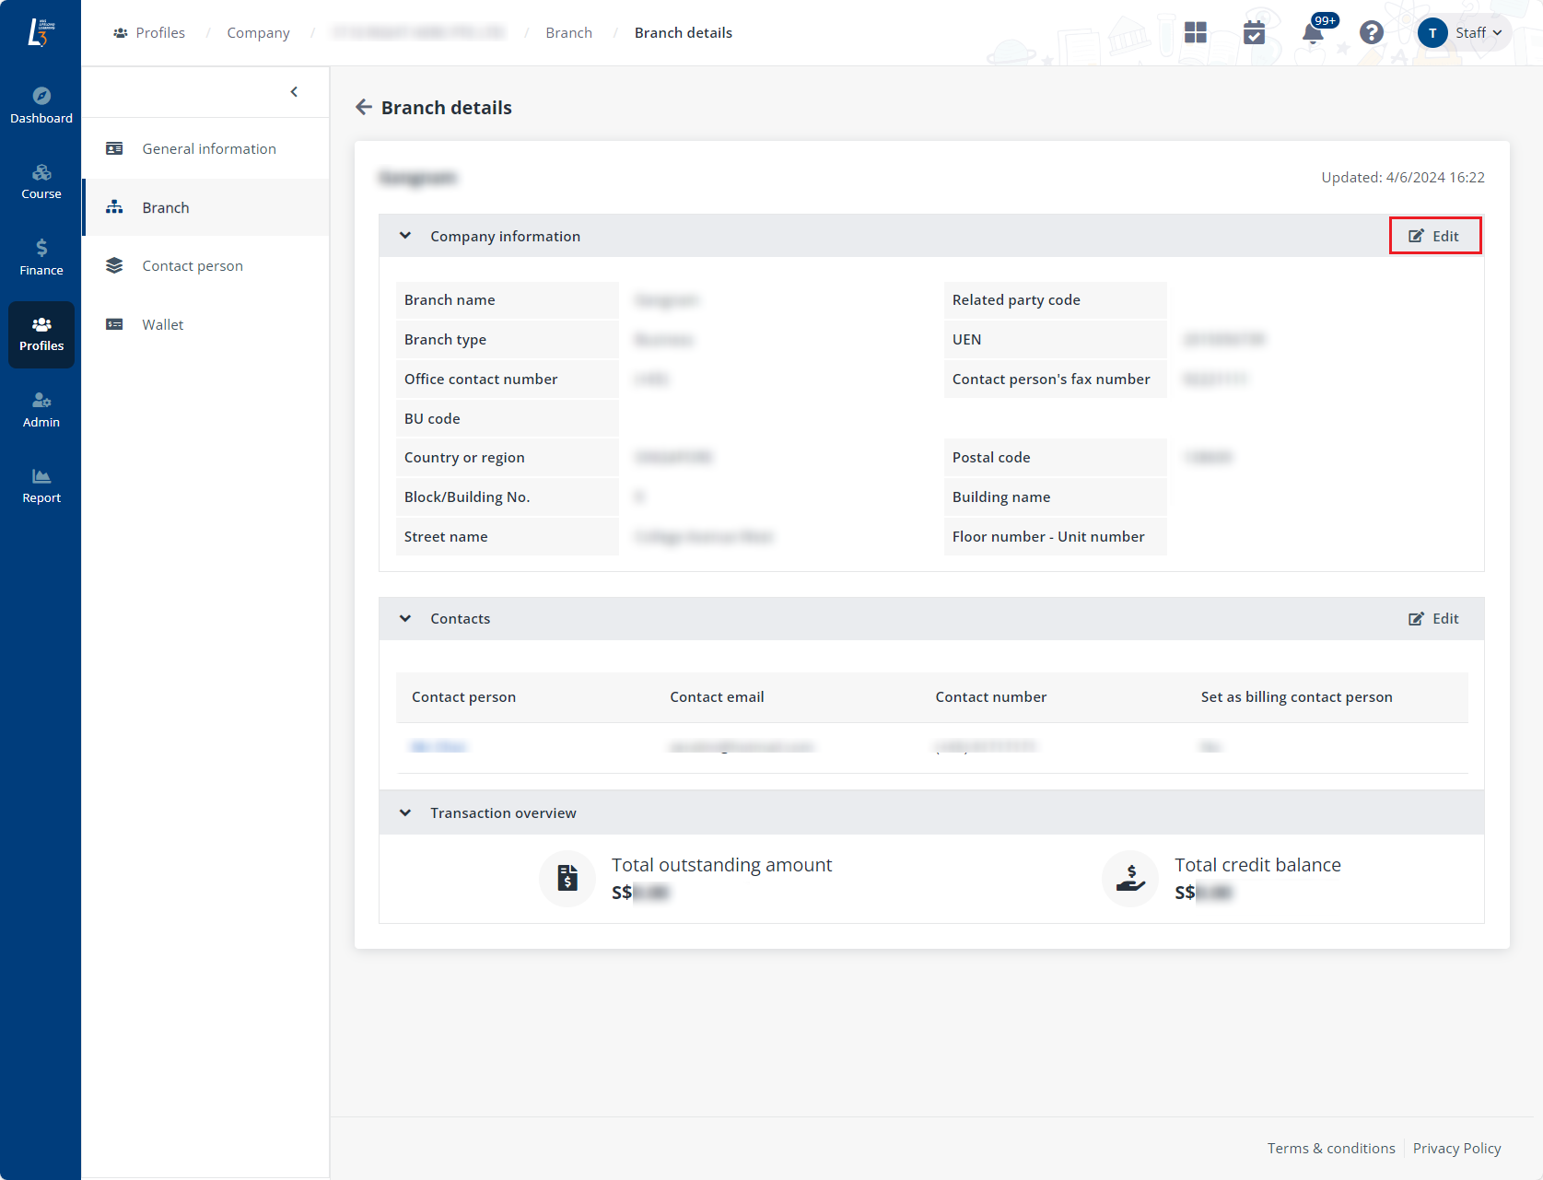Open the calendar tasks icon

pyautogui.click(x=1254, y=33)
